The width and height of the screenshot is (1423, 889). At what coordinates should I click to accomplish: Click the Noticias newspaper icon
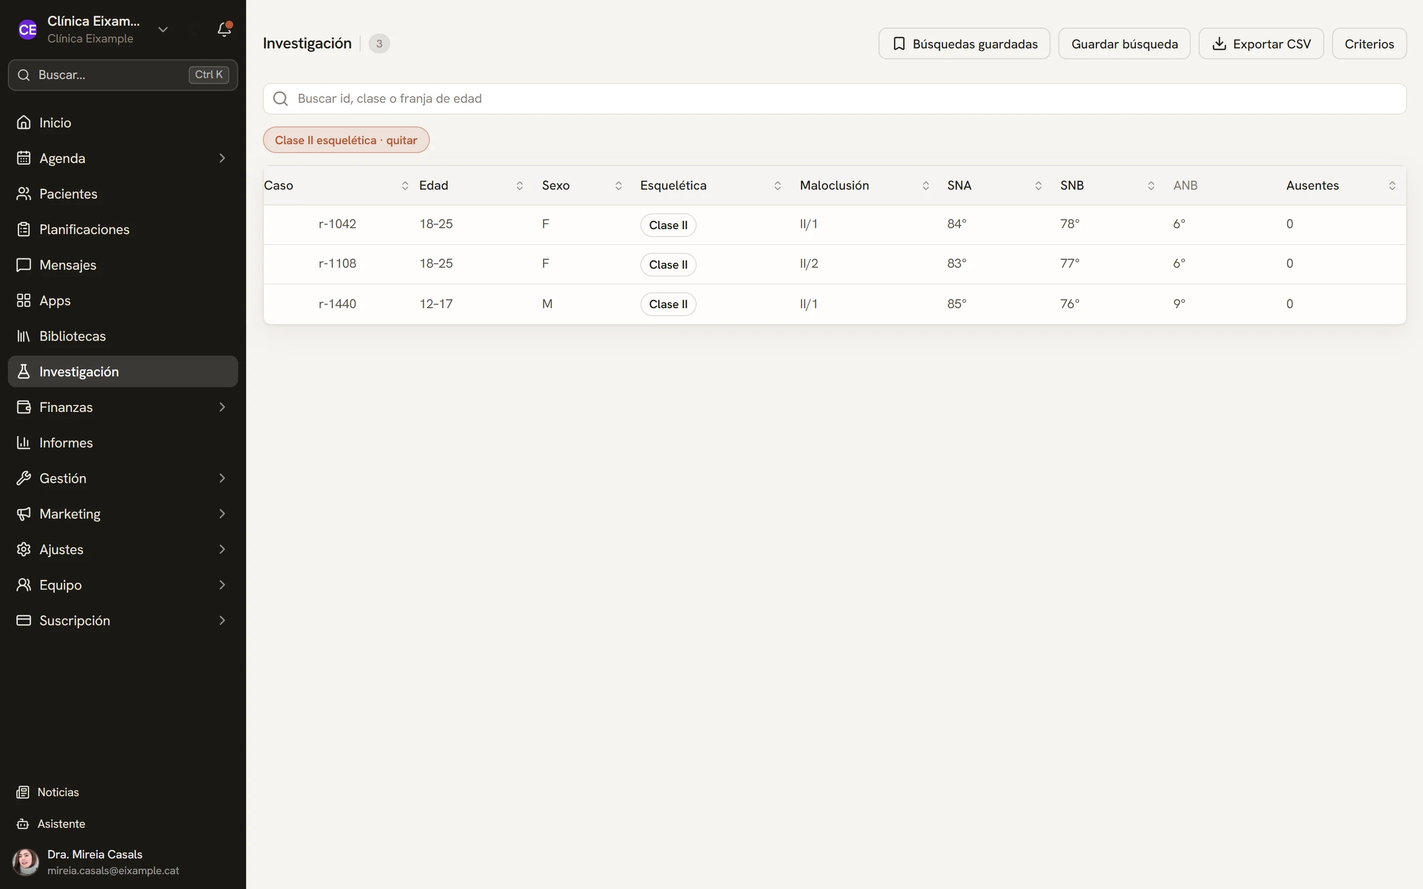23,792
